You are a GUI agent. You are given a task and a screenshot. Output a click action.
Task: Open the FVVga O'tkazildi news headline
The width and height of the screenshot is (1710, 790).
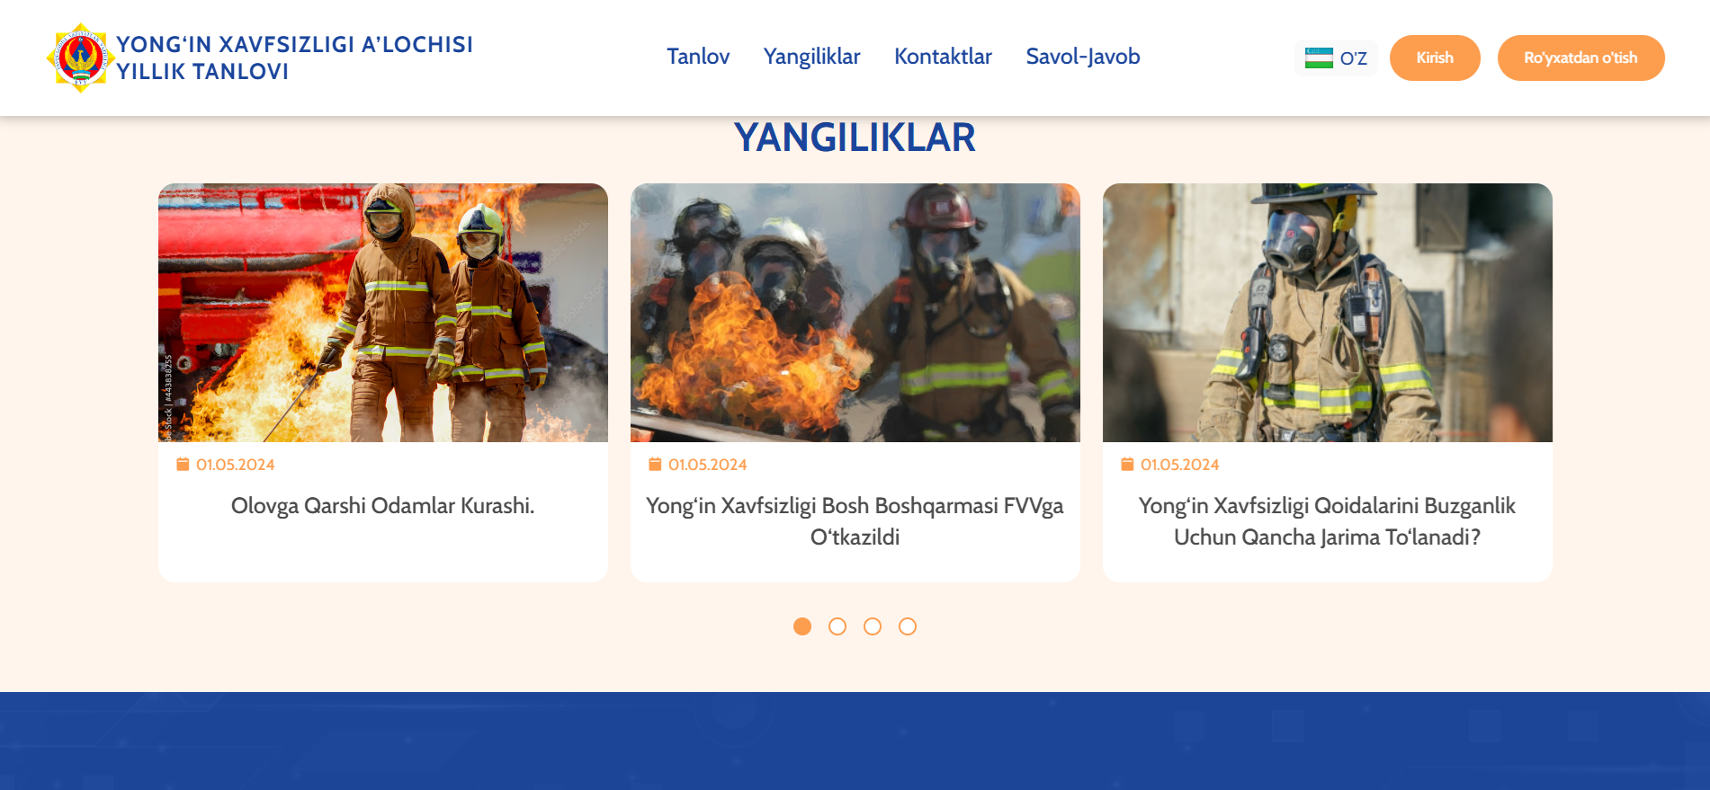pos(855,521)
